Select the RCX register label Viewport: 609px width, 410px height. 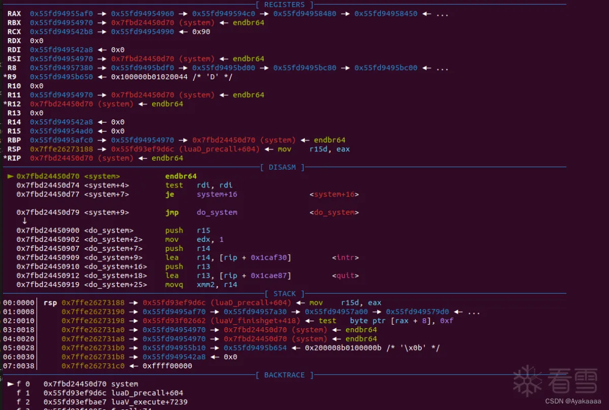[14, 32]
